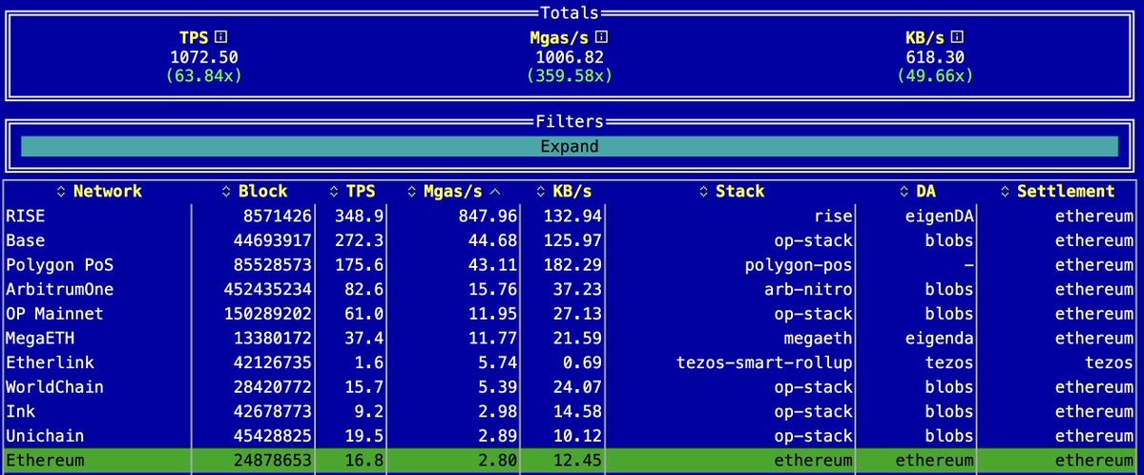Open the KB/s info icon in Totals
Image resolution: width=1144 pixels, height=475 pixels.
pos(958,37)
